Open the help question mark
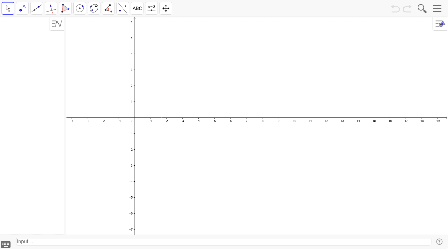 pos(439,242)
